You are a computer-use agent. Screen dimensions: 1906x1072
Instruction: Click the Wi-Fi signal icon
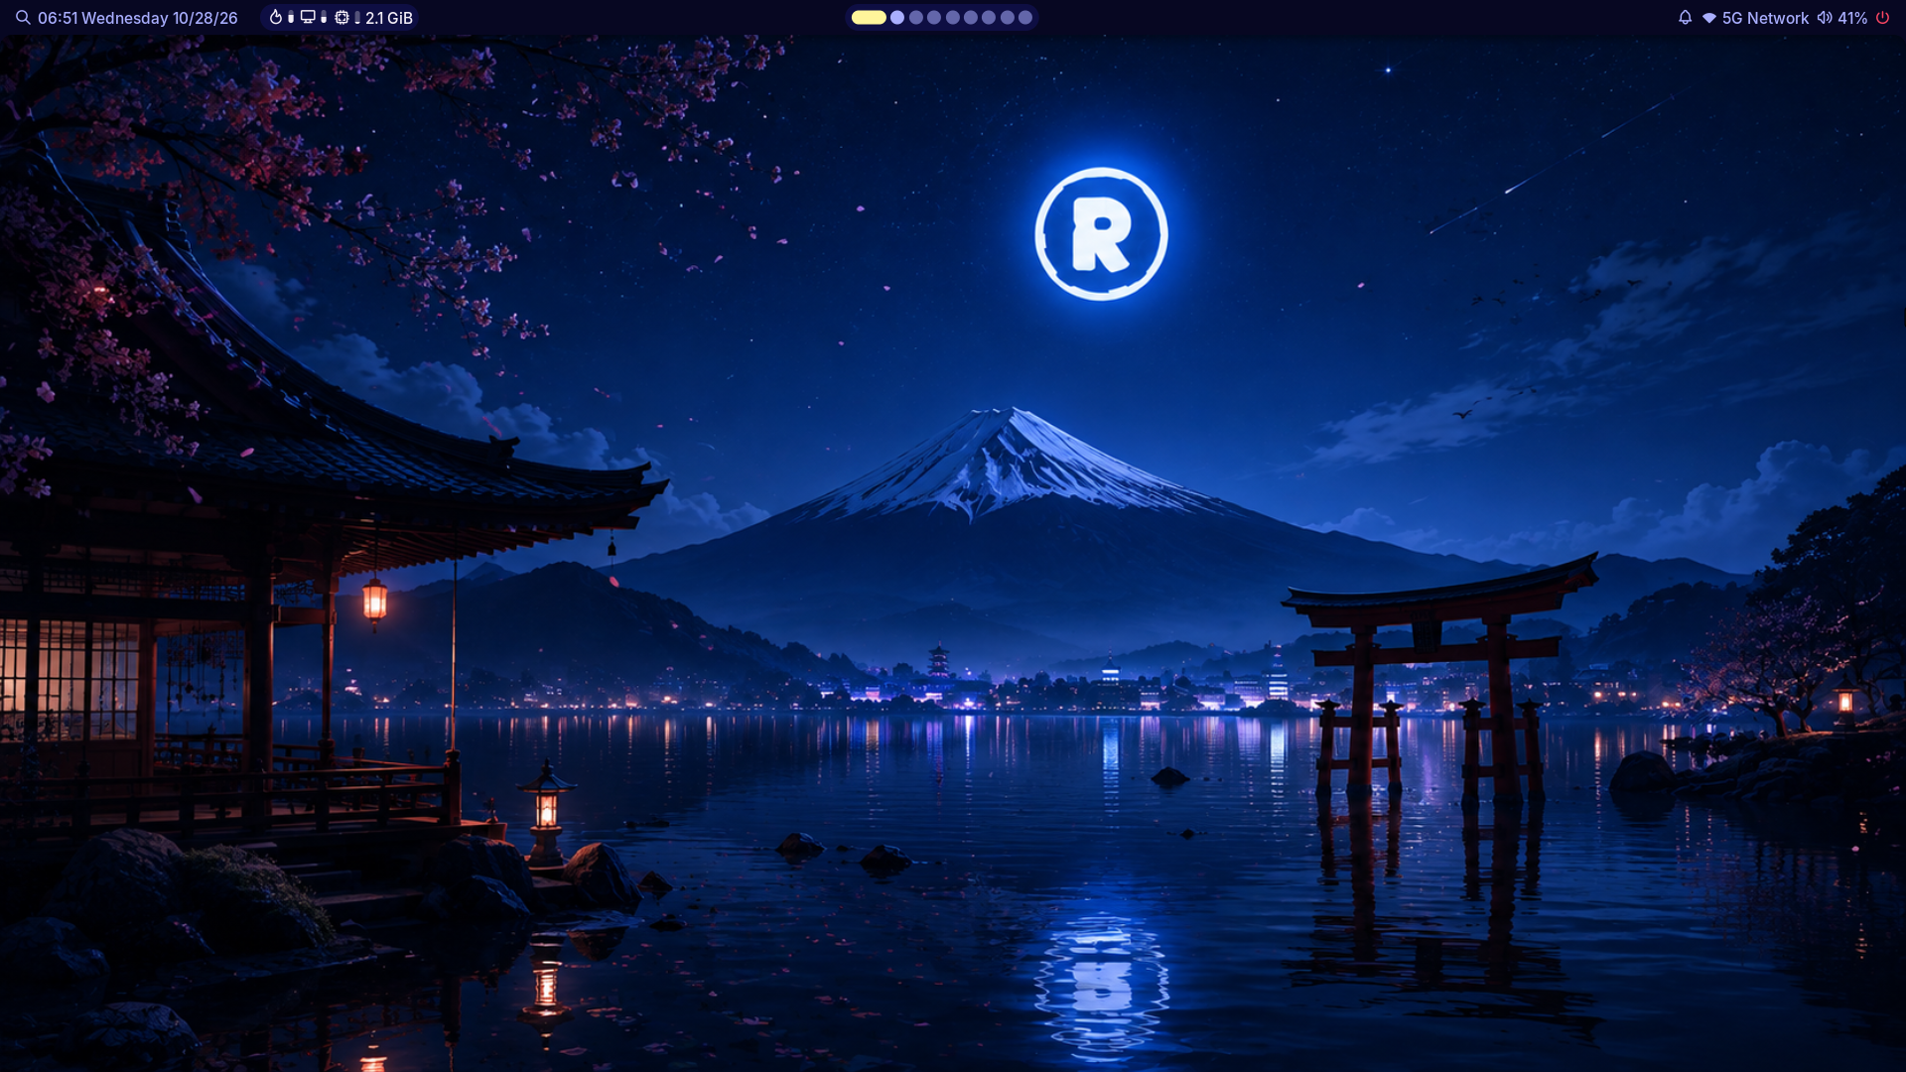tap(1709, 18)
